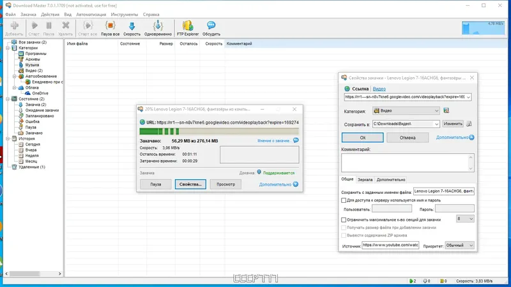The image size is (511, 287).
Task: Open the Видео link next to Ссылка
Action: [379, 89]
